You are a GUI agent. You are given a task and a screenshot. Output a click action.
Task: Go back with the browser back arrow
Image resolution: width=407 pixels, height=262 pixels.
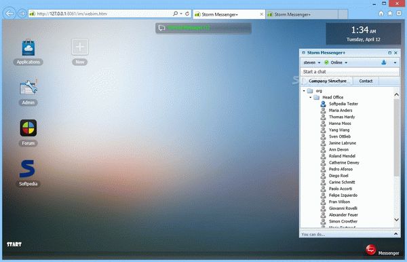click(9, 14)
